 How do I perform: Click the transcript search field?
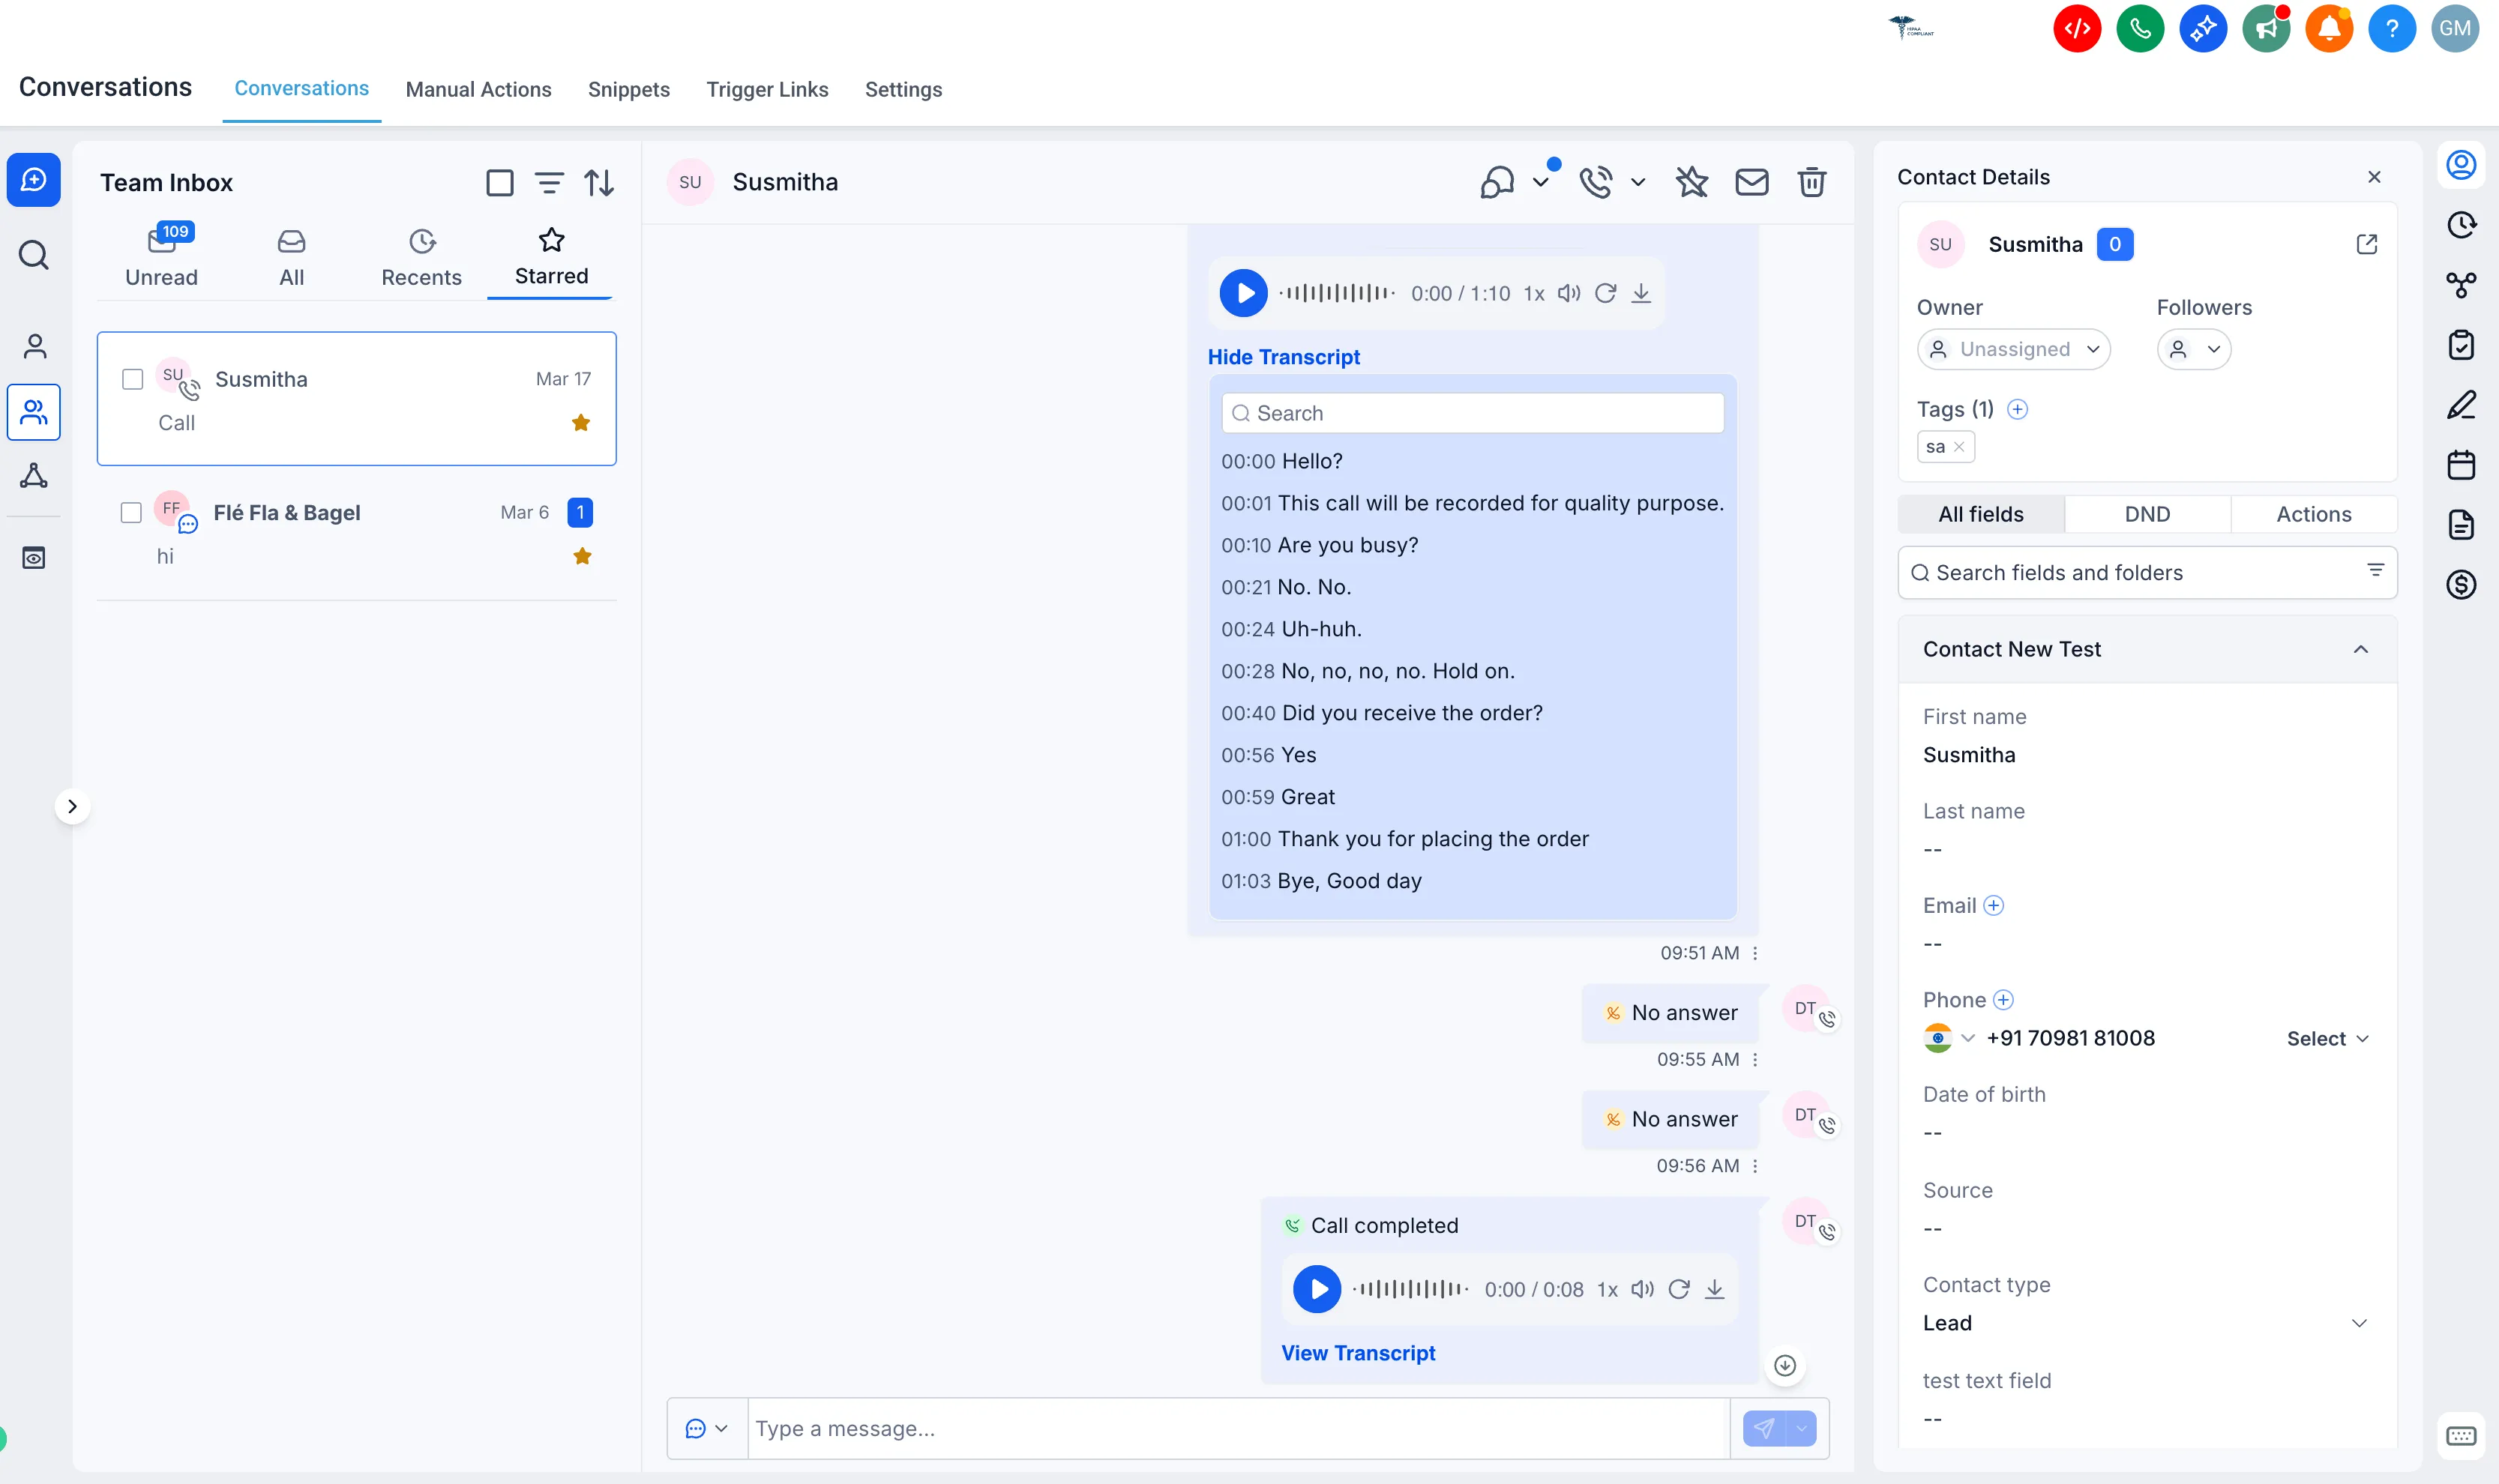[x=1472, y=412]
